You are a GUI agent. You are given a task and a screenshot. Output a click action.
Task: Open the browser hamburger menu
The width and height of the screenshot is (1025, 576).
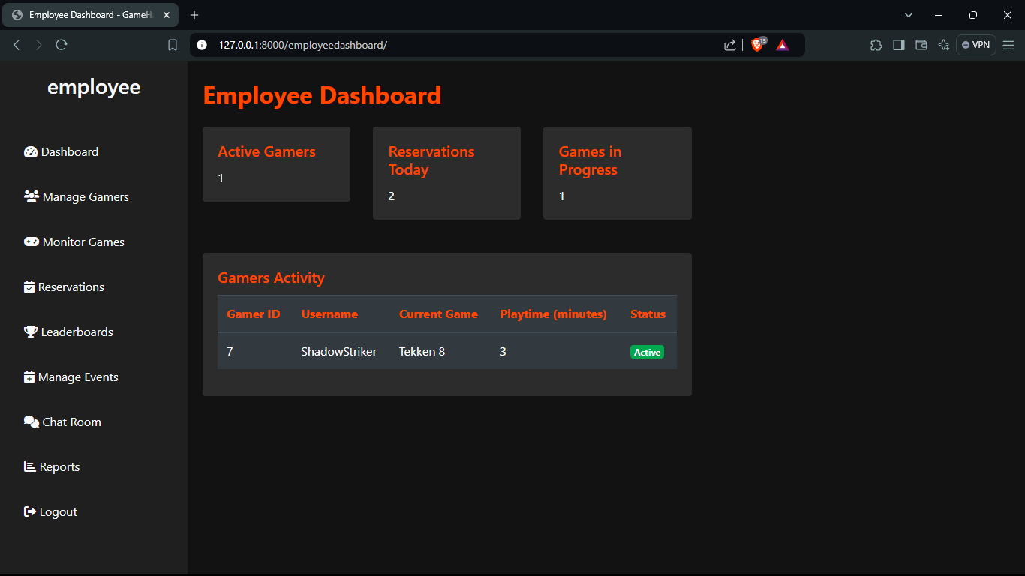click(x=1008, y=45)
